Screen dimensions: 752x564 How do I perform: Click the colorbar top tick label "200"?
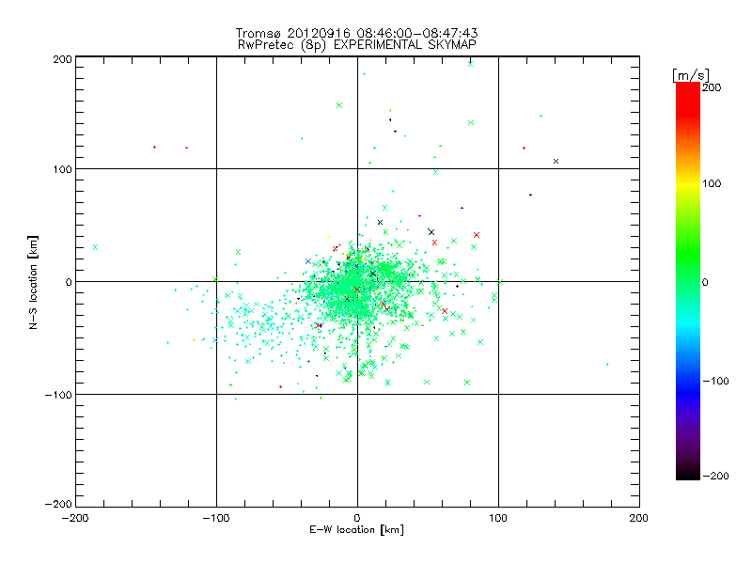pyautogui.click(x=712, y=87)
